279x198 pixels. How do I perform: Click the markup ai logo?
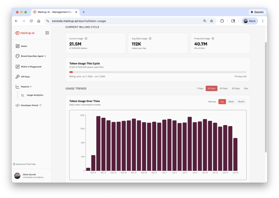(x=25, y=33)
